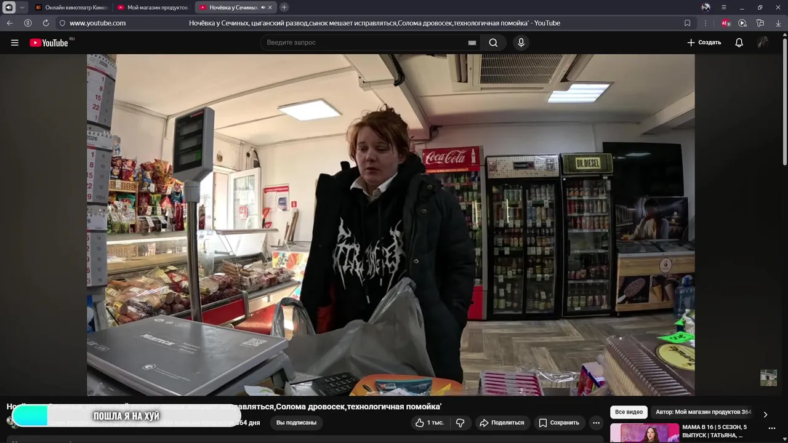Open options for the МАМА В 16 recommendation
Screen dimensions: 788x443
[x=771, y=429]
